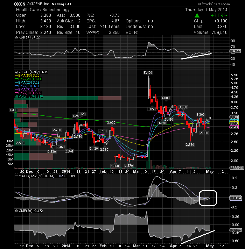Click the Low price 3.180

45,27
